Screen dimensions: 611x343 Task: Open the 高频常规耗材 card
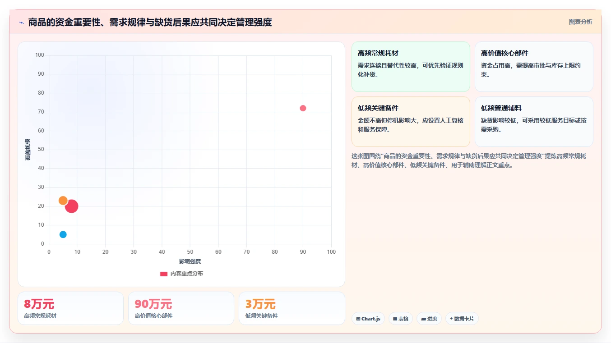pos(411,67)
